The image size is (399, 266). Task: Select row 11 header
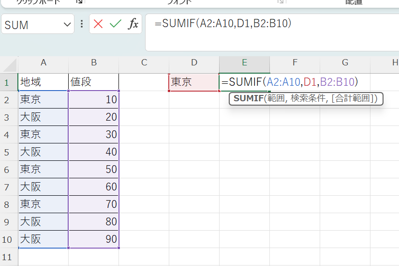coord(7,256)
